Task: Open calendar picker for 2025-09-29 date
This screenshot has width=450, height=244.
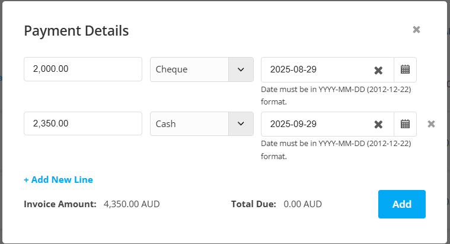Action: pyautogui.click(x=405, y=124)
